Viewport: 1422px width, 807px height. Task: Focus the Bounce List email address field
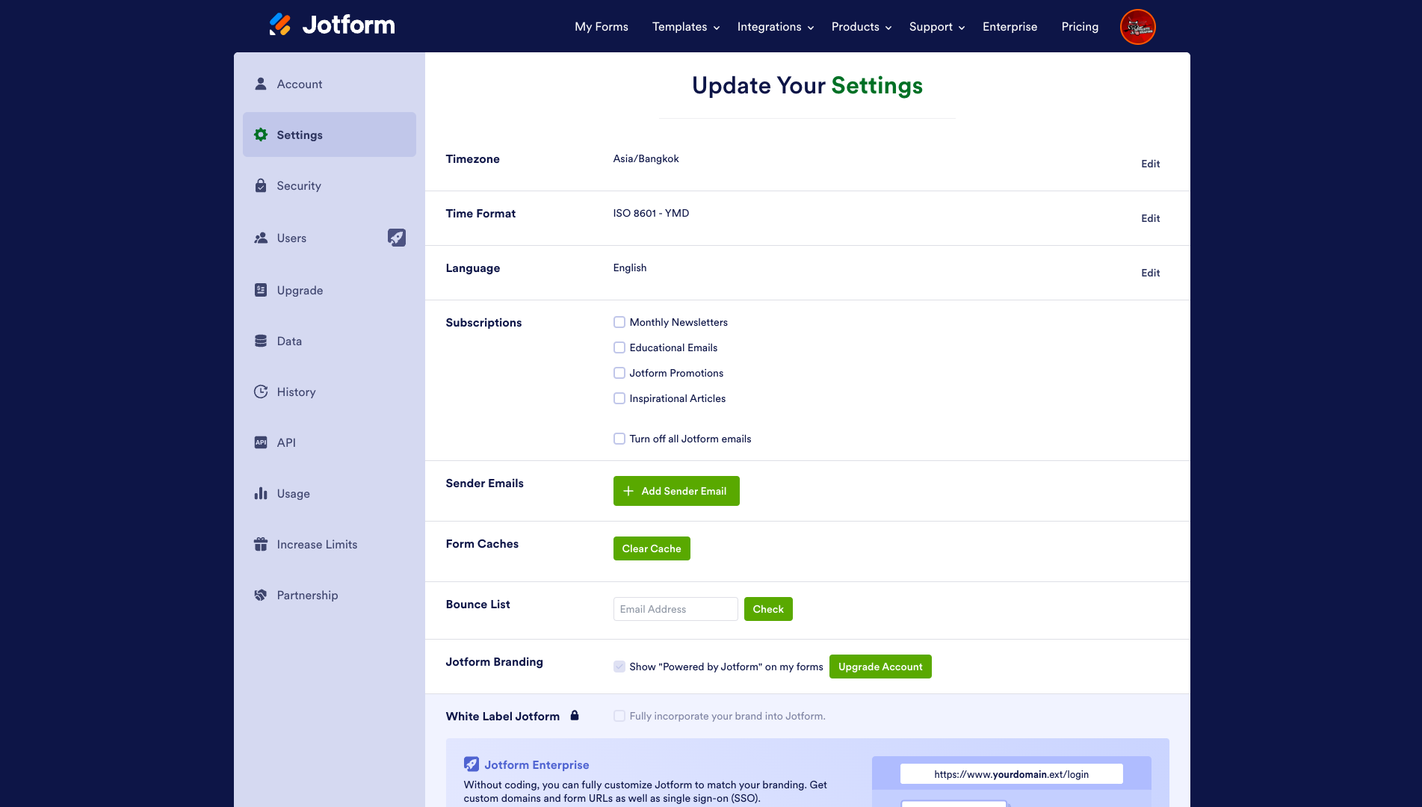(x=675, y=609)
